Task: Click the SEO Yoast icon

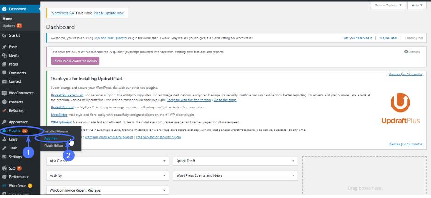Action: point(5,168)
